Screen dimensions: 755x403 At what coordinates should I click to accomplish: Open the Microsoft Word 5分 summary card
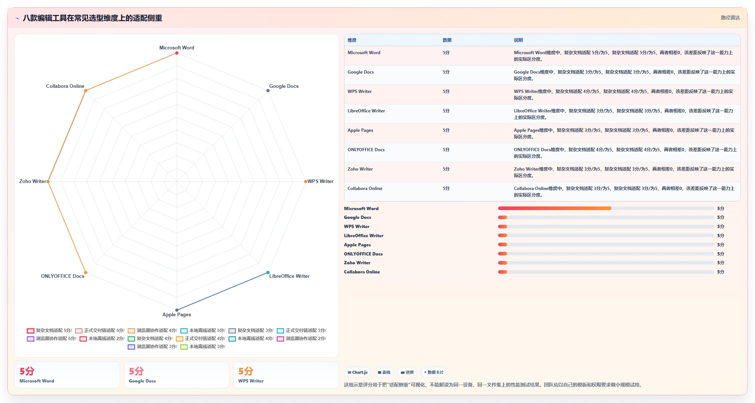tap(67, 375)
